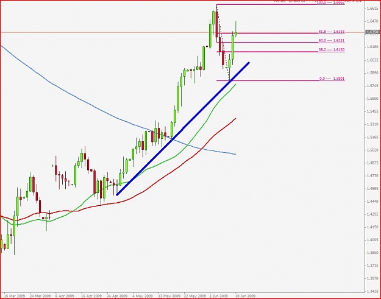Click price axis value 1.6615
Viewport: 381px width, 299px height.
(372, 9)
